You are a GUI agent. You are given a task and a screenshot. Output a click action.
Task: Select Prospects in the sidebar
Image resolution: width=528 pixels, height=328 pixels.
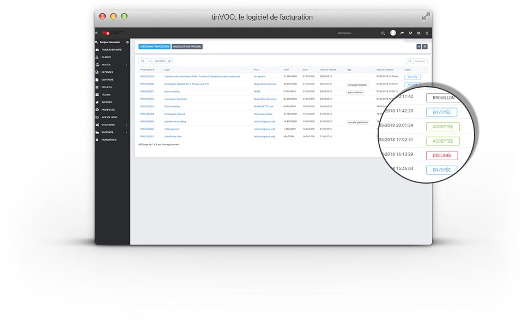point(108,110)
